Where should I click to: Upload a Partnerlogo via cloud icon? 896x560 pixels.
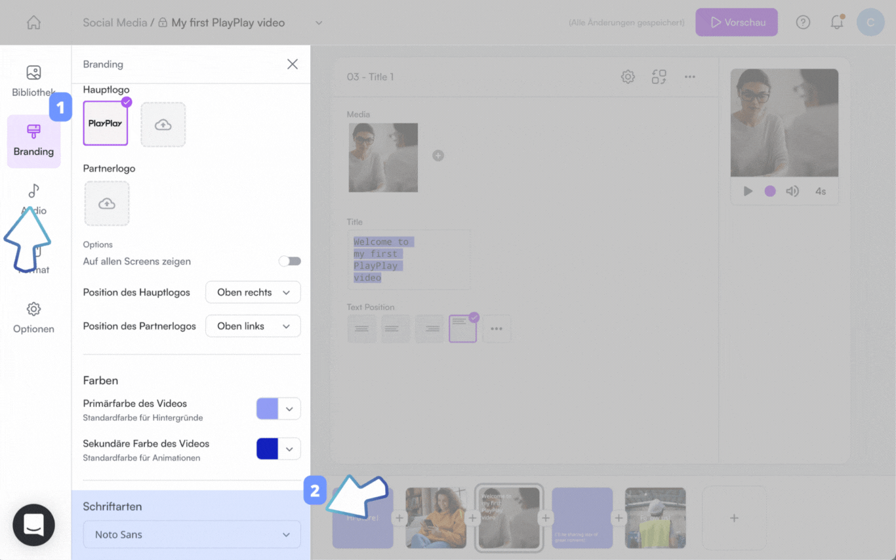pos(107,204)
